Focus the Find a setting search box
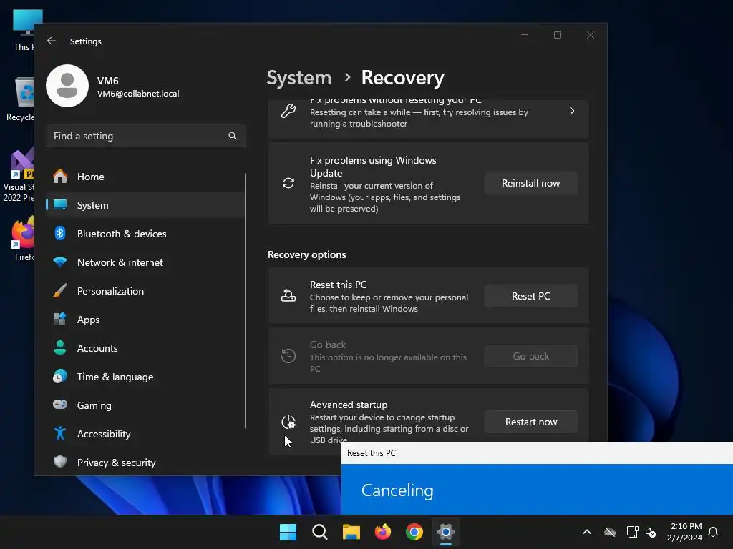This screenshot has height=549, width=733. (x=146, y=136)
